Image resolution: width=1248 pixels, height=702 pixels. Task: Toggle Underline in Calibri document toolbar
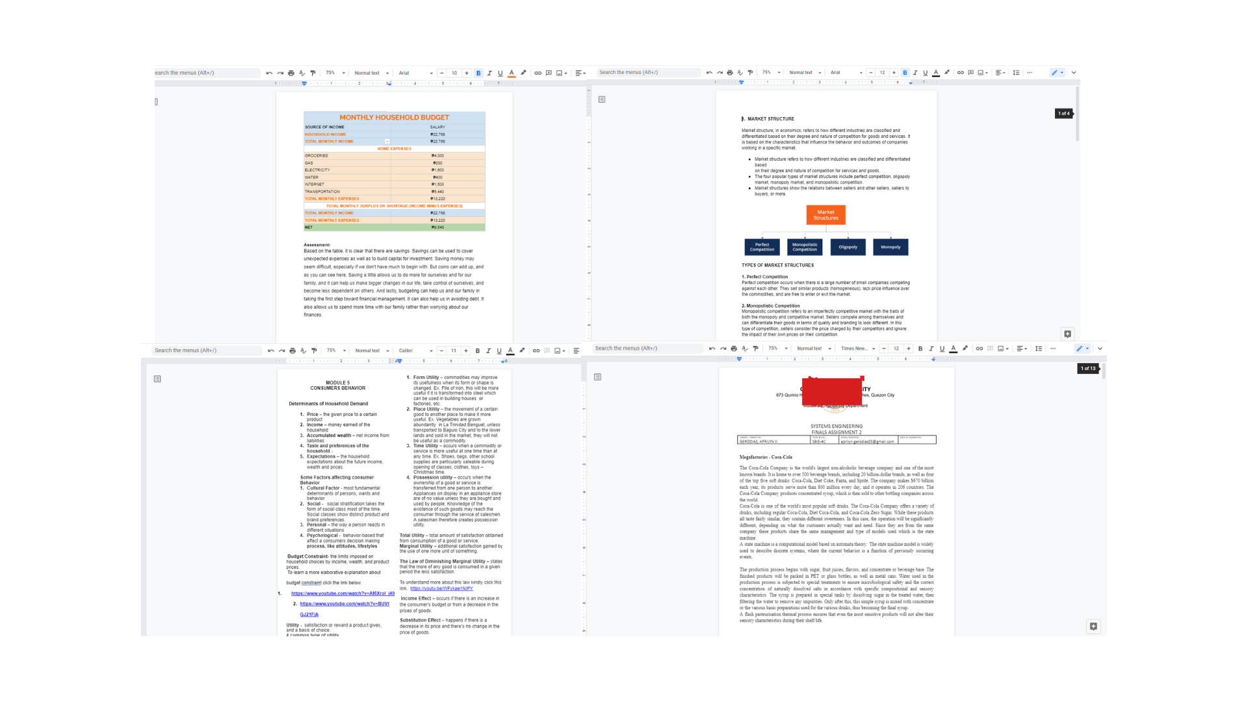click(499, 350)
